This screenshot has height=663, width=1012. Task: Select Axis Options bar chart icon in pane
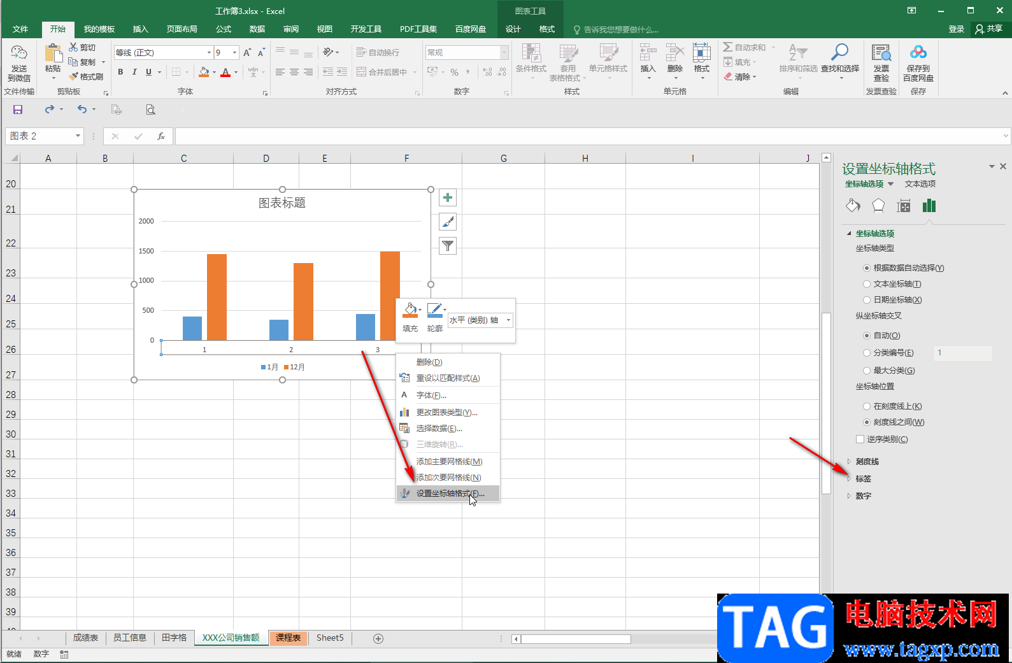tap(929, 205)
